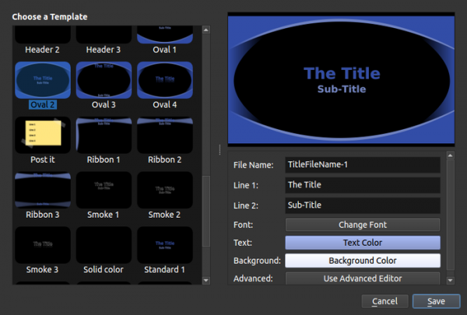This screenshot has height=315, width=467.
Task: Choose the Ribbon 1 template
Action: [x=104, y=135]
